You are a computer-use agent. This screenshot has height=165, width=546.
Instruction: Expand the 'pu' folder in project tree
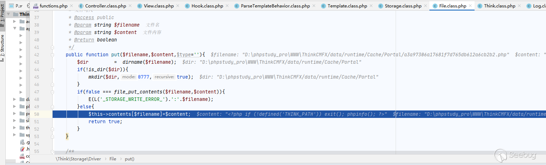15,114
